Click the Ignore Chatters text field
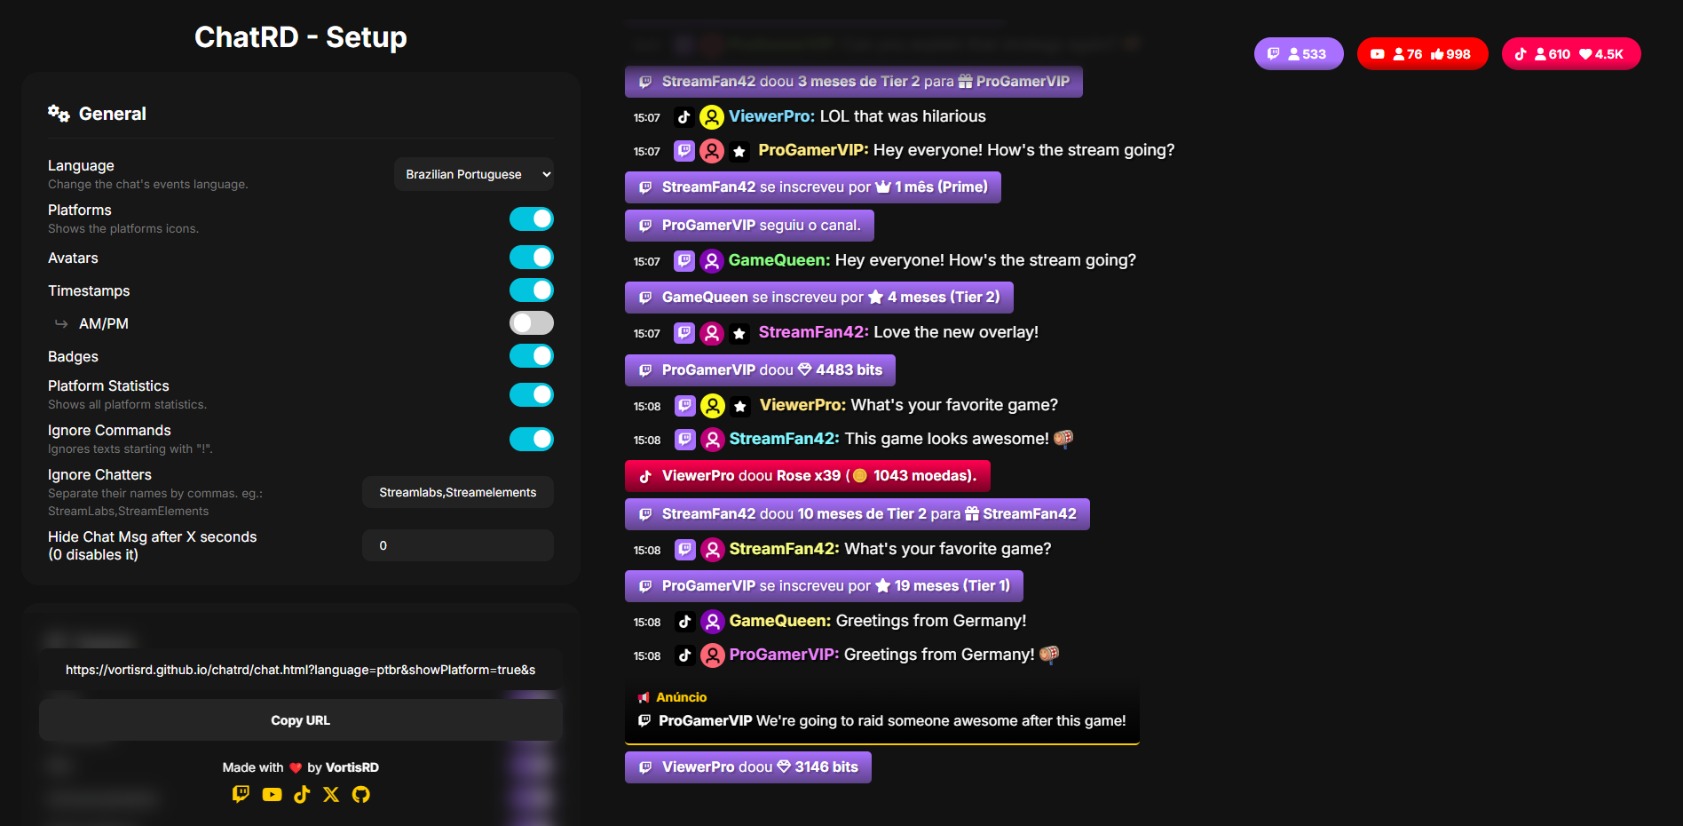The height and width of the screenshot is (826, 1683). point(458,492)
